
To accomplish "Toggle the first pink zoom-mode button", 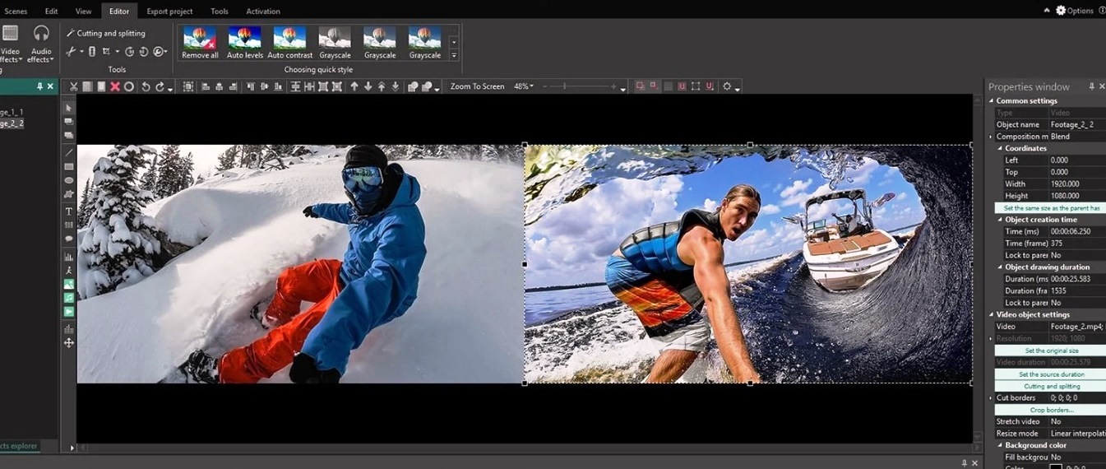I will click(x=640, y=86).
